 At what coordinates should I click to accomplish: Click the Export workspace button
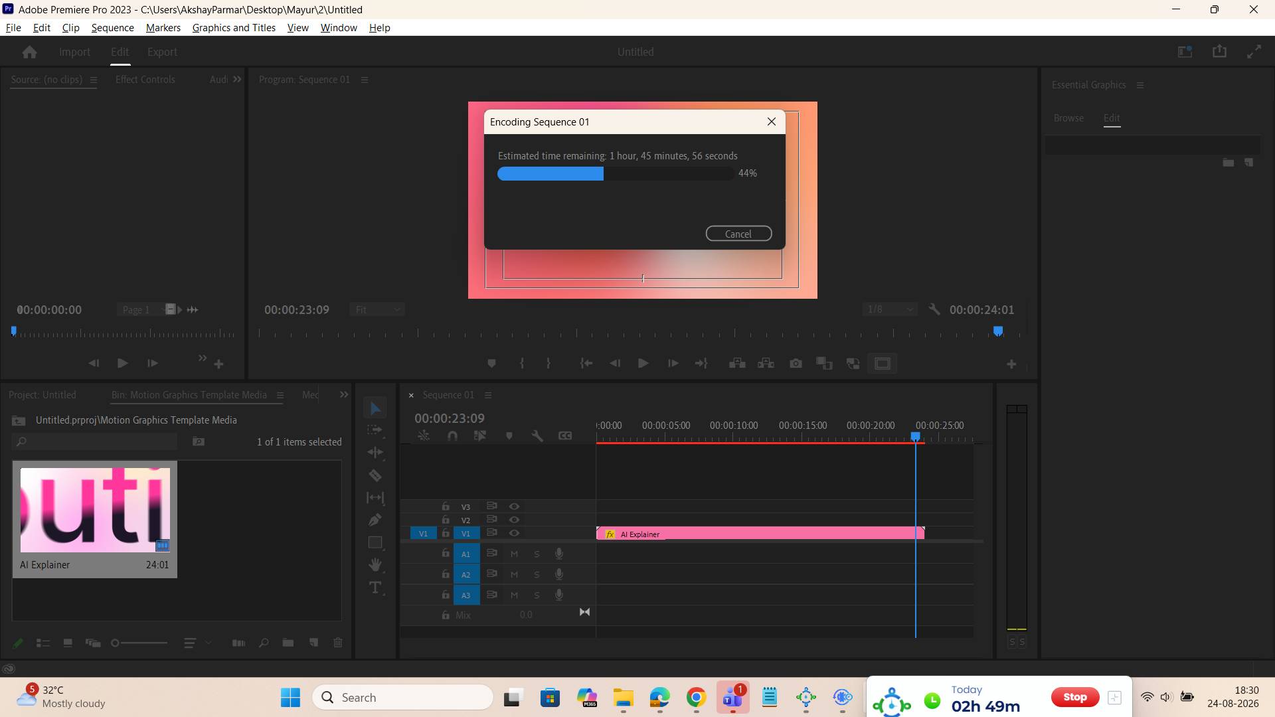click(x=162, y=52)
